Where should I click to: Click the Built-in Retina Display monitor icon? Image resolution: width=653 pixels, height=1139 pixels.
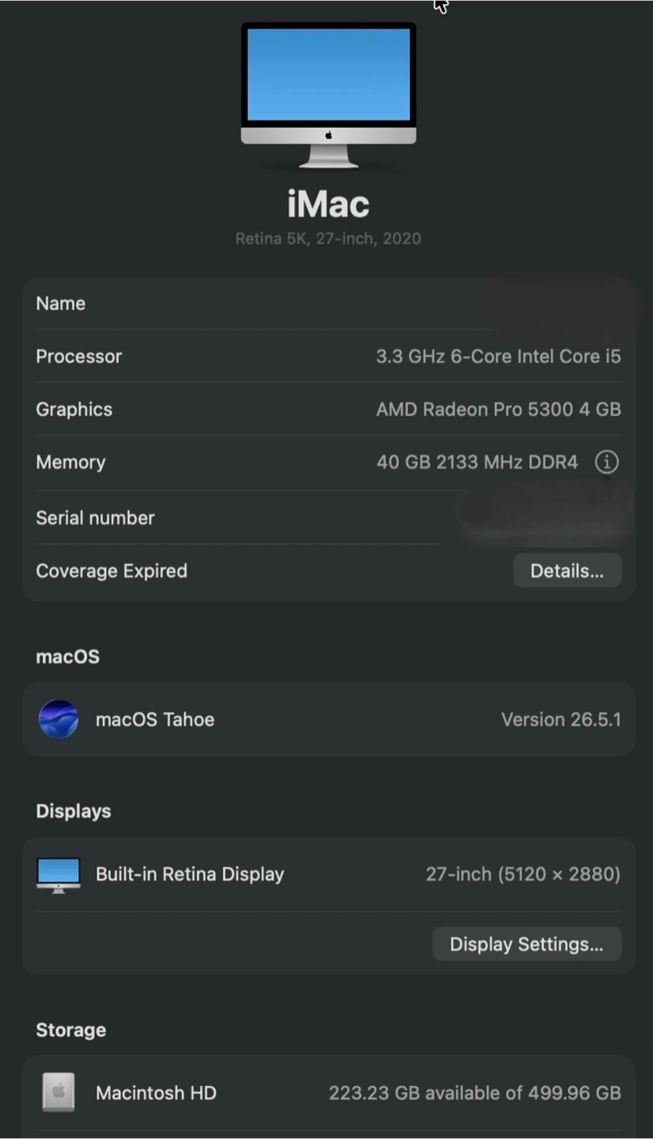tap(59, 875)
